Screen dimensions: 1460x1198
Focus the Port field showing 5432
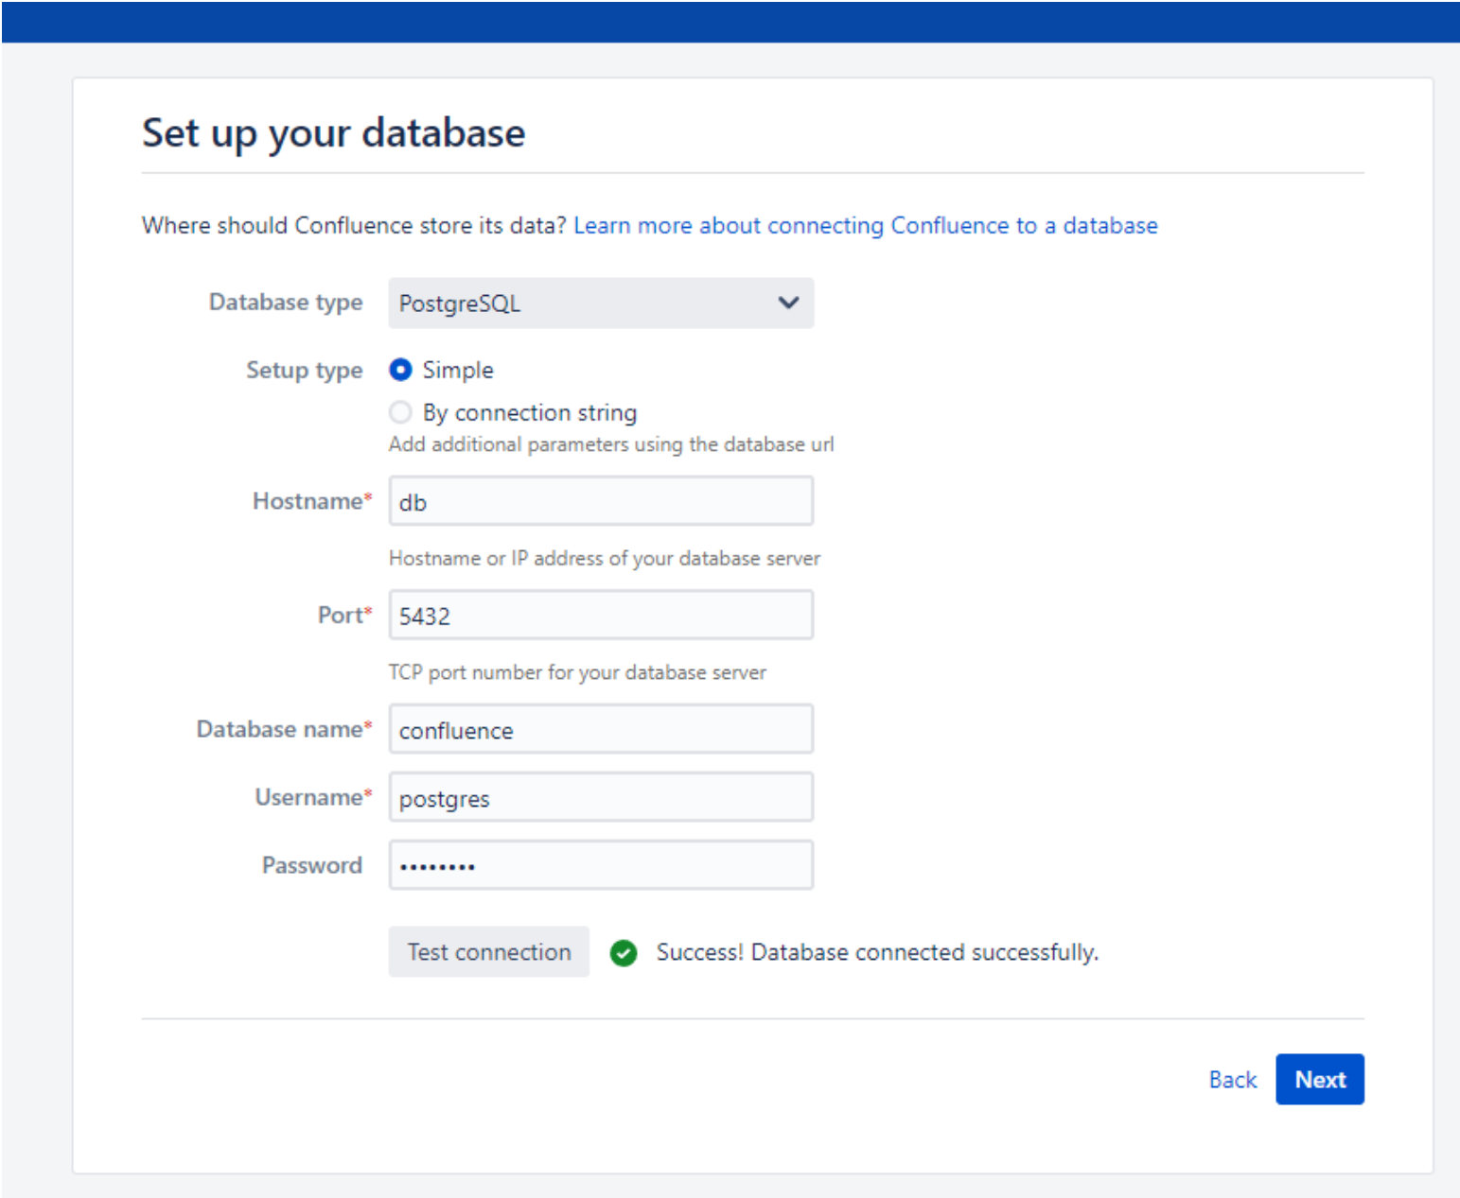click(600, 616)
